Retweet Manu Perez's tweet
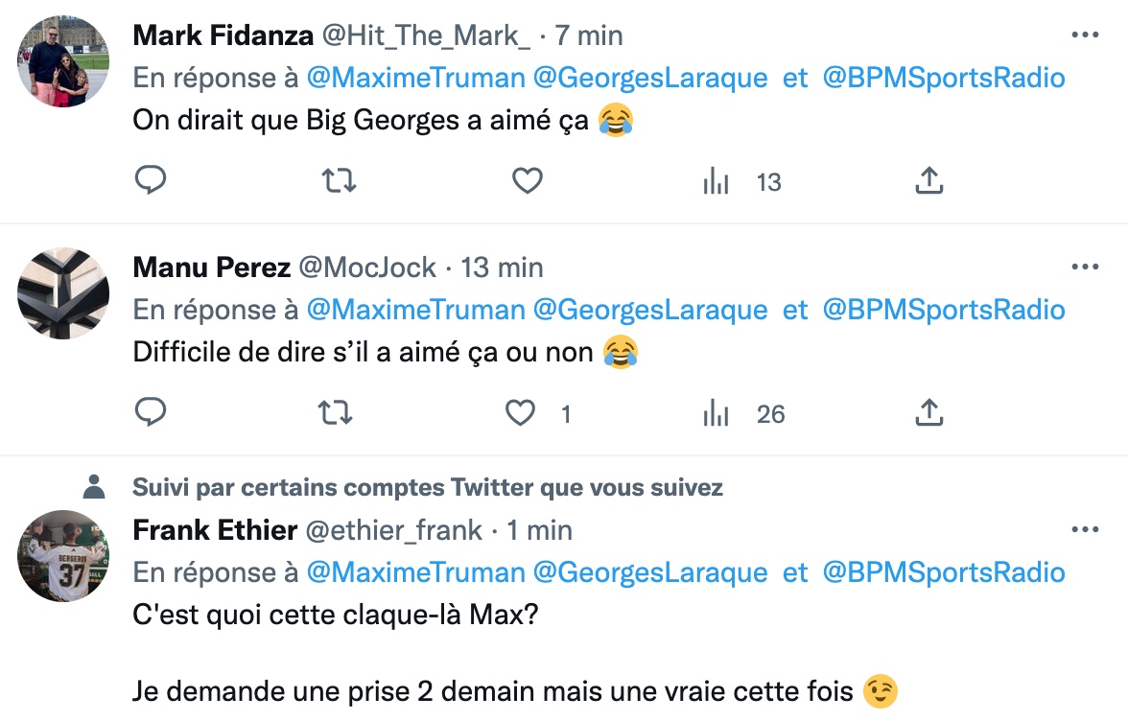 coord(336,413)
